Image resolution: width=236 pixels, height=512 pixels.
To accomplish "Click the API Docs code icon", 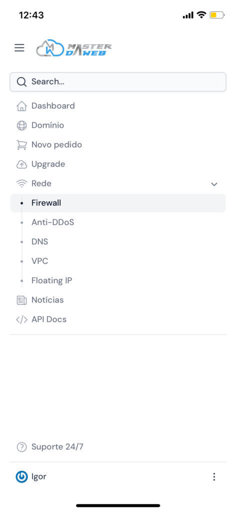I will pyautogui.click(x=21, y=319).
